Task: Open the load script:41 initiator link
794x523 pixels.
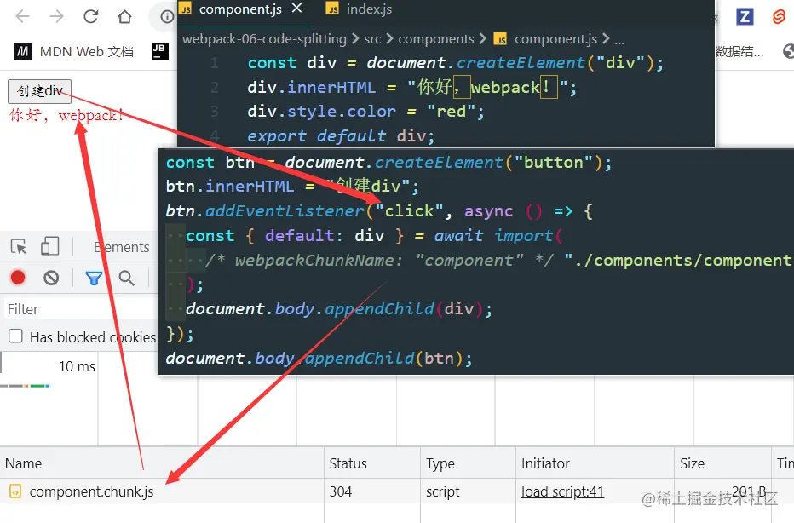Action: pyautogui.click(x=562, y=491)
